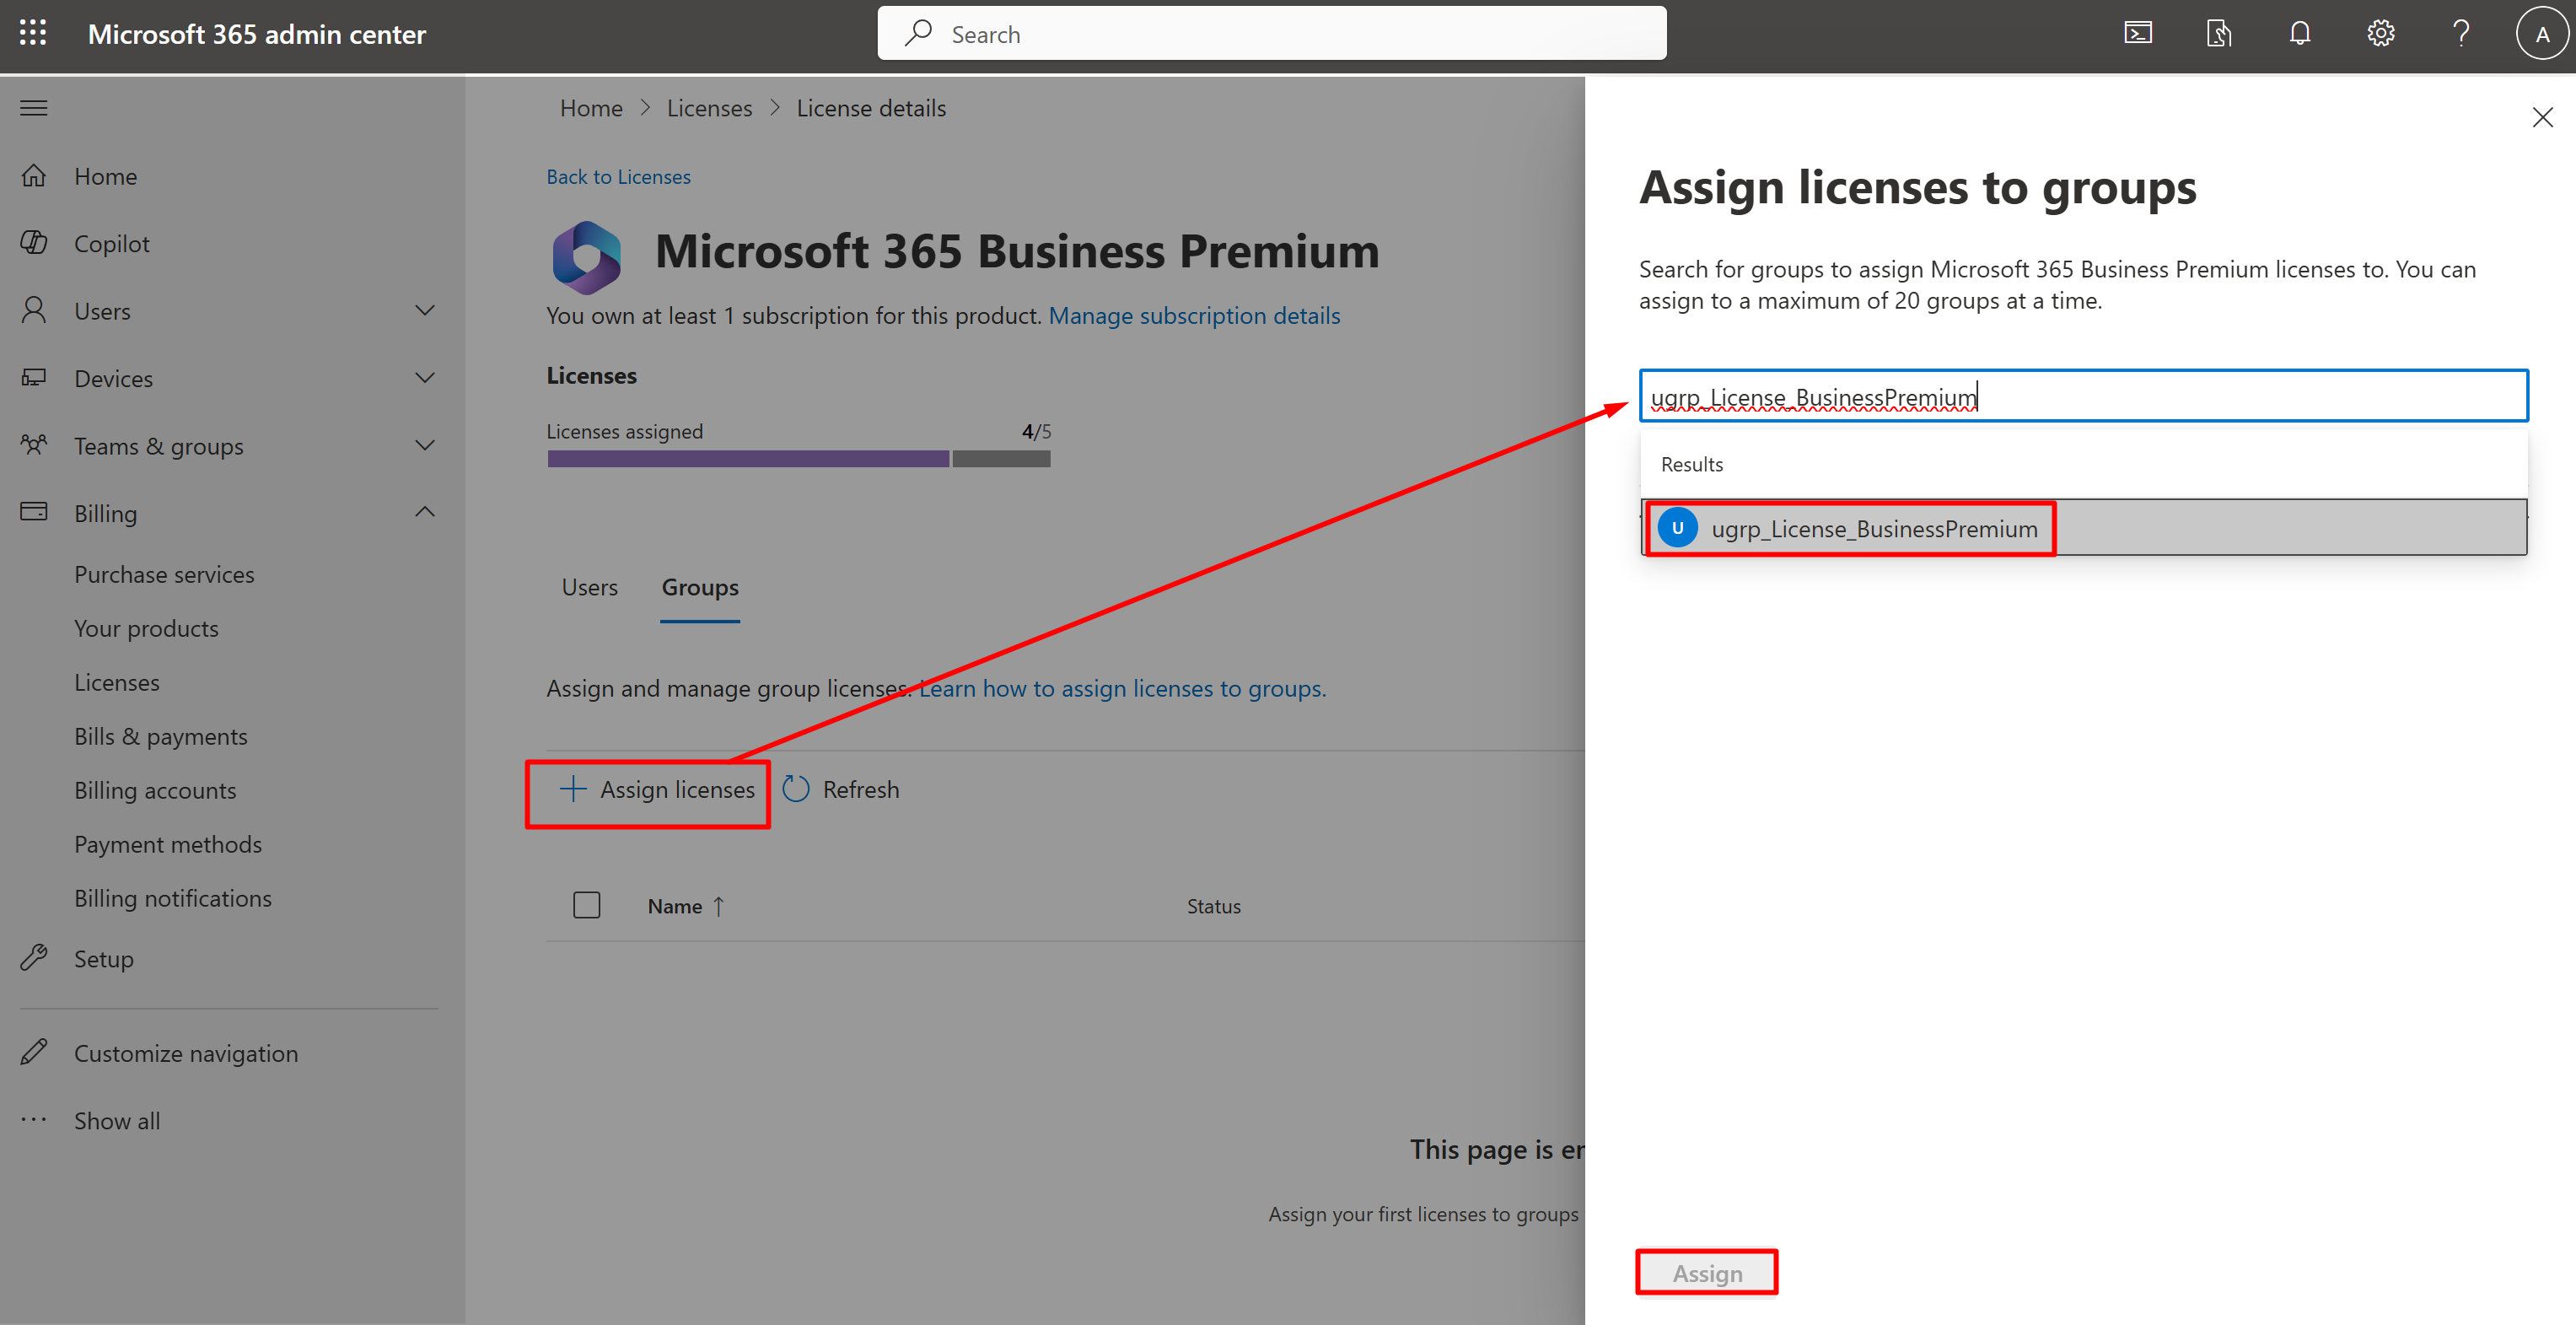Viewport: 2576px width, 1325px height.
Task: Open the notifications bell
Action: (2300, 34)
